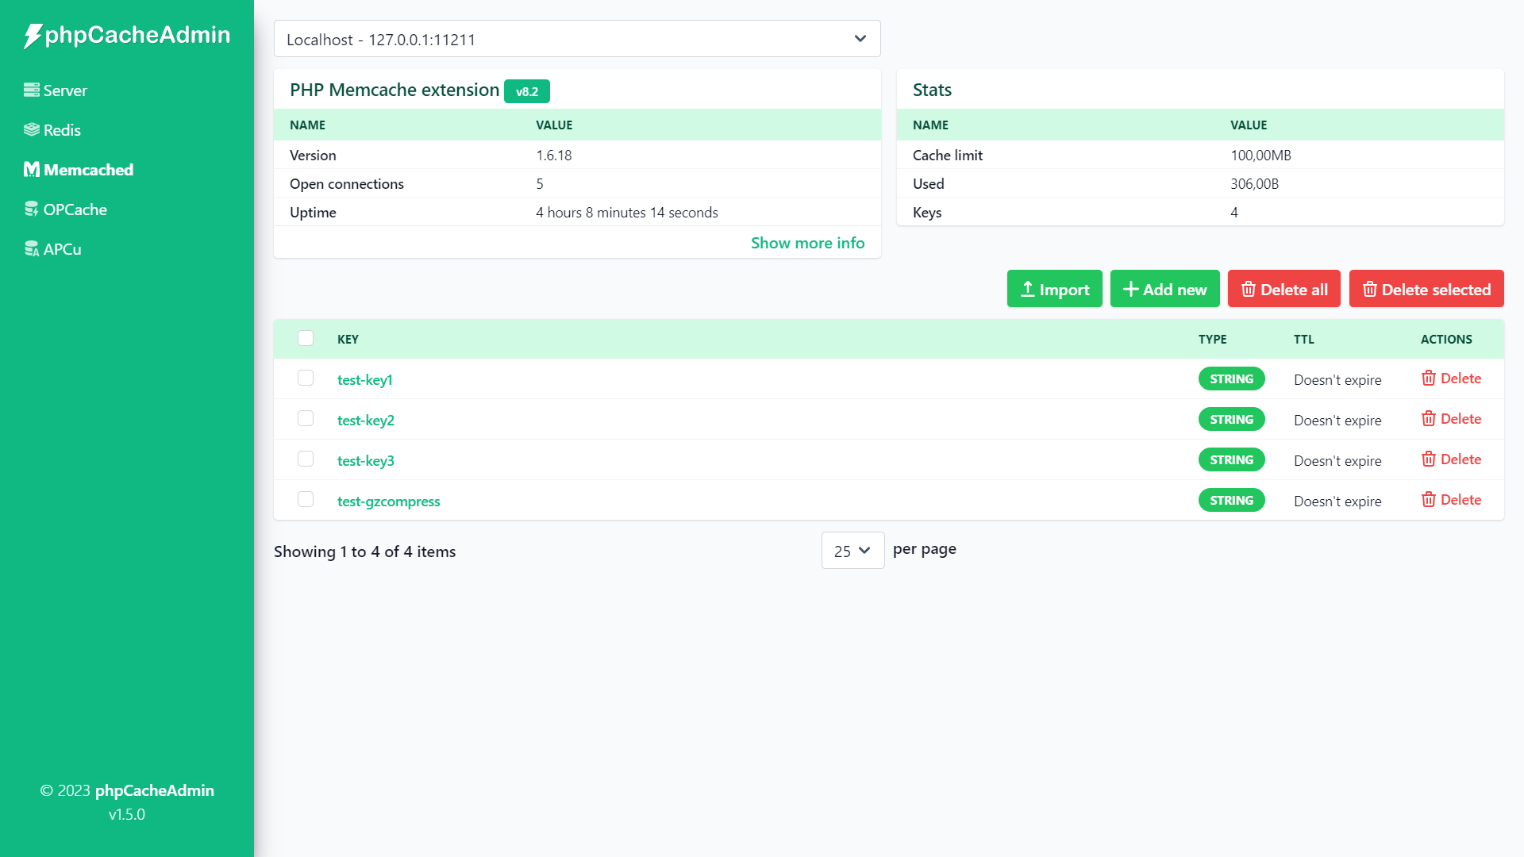Click trash icon for test-gzcompress row
The image size is (1524, 857).
pos(1428,500)
